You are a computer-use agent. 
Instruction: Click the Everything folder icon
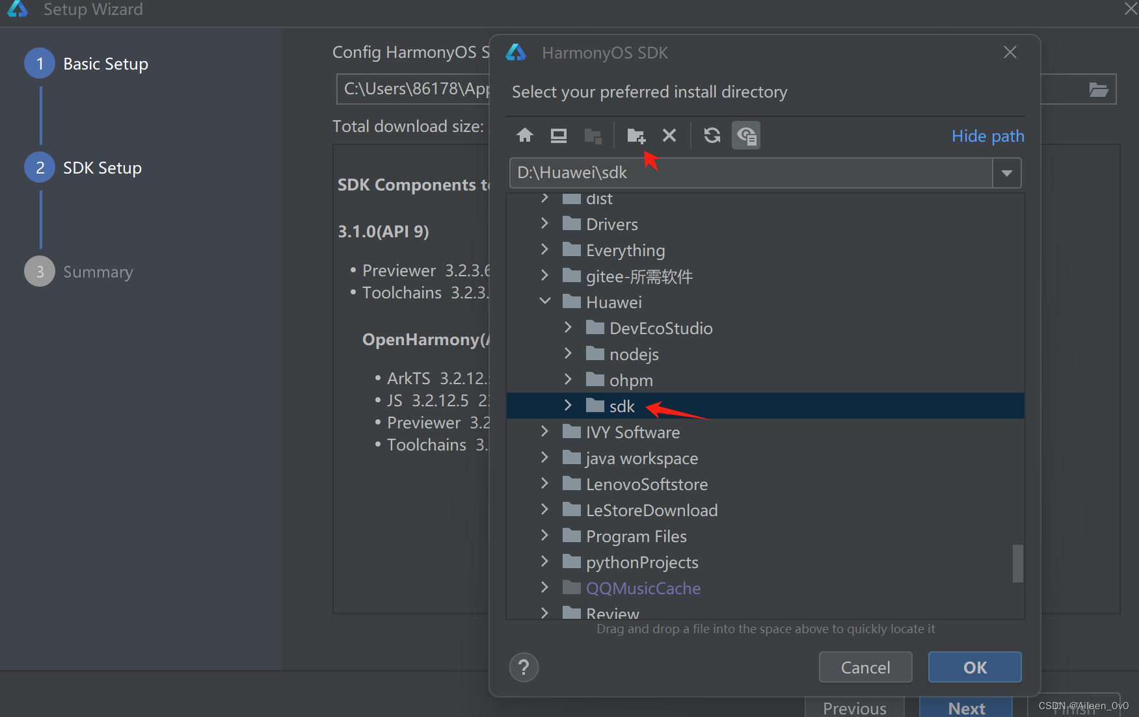coord(571,250)
